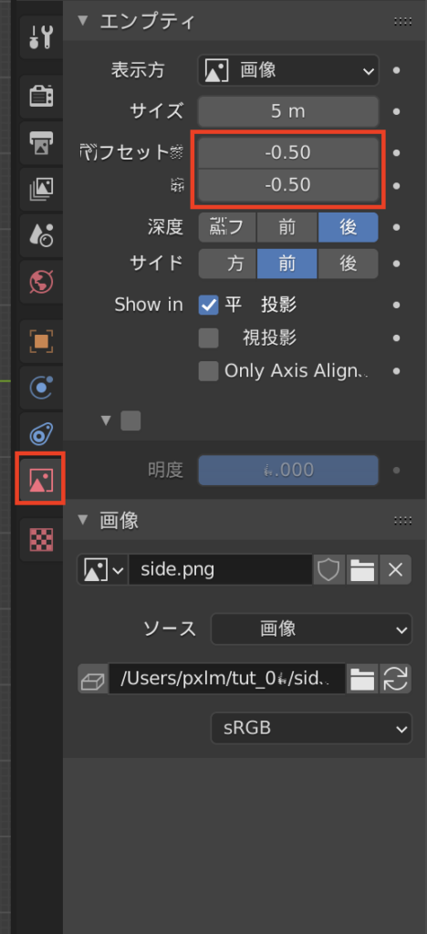This screenshot has width=427, height=934.
Task: Open the Tool properties tab icon
Action: coord(41,36)
